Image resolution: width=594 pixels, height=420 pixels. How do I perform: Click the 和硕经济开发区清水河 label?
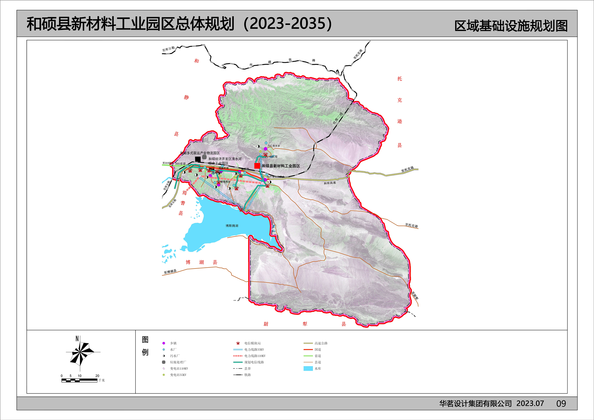[225, 159]
